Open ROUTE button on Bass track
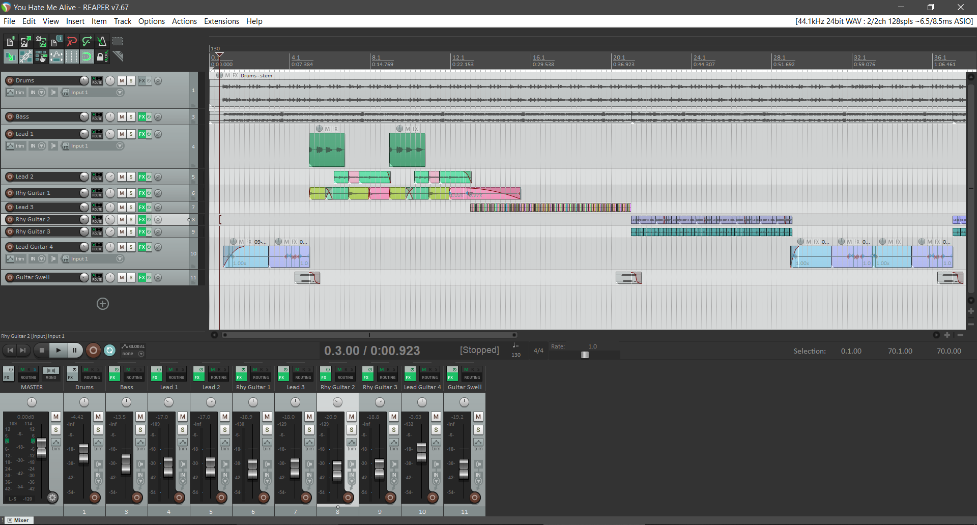This screenshot has height=525, width=977. pos(97,116)
